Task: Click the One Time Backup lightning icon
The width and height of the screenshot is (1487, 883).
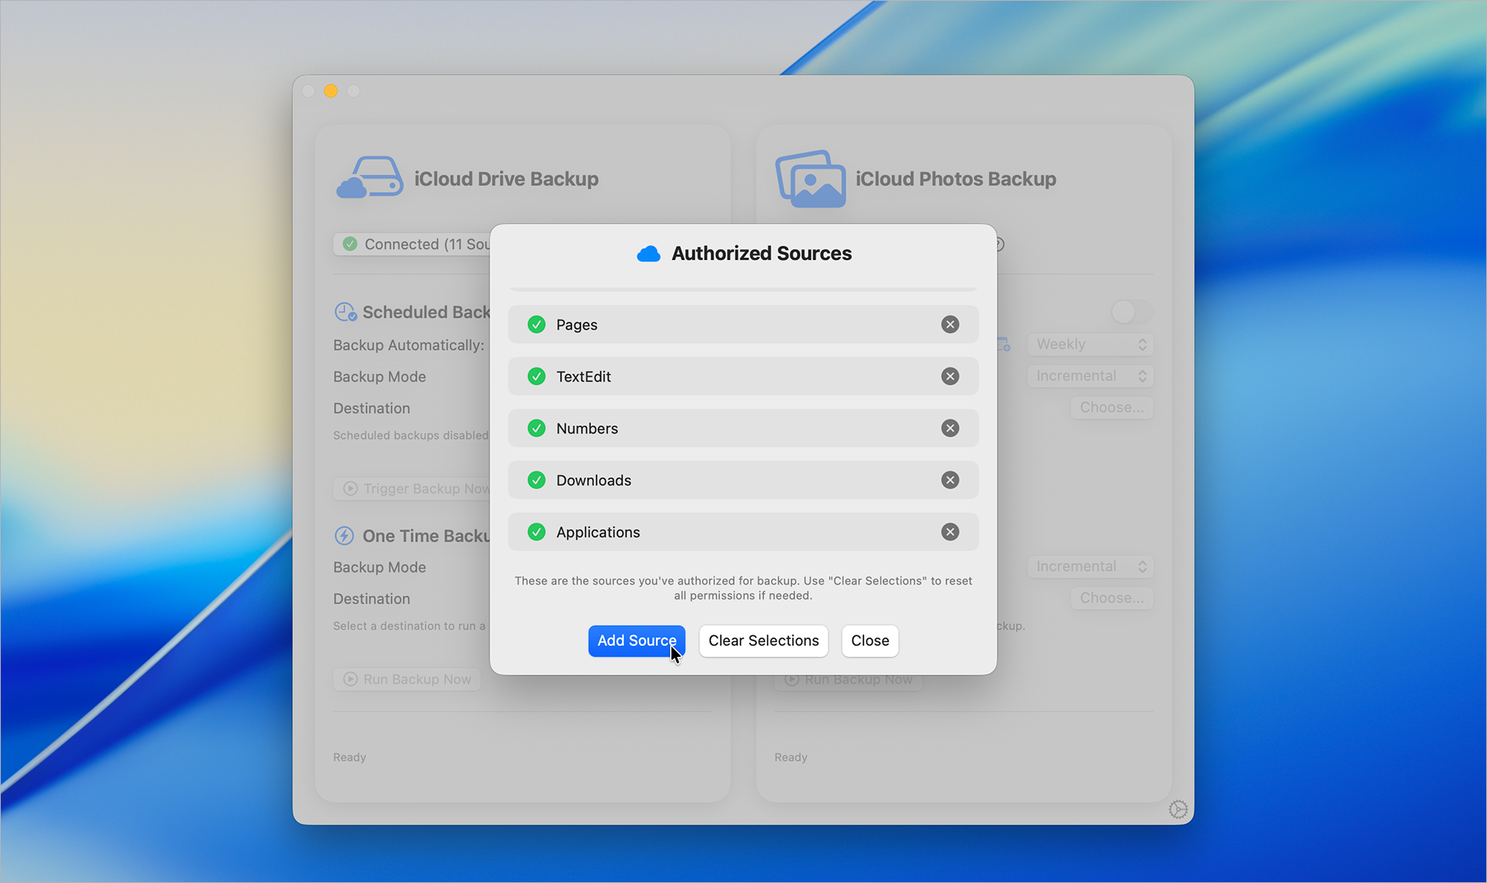Action: 344,536
